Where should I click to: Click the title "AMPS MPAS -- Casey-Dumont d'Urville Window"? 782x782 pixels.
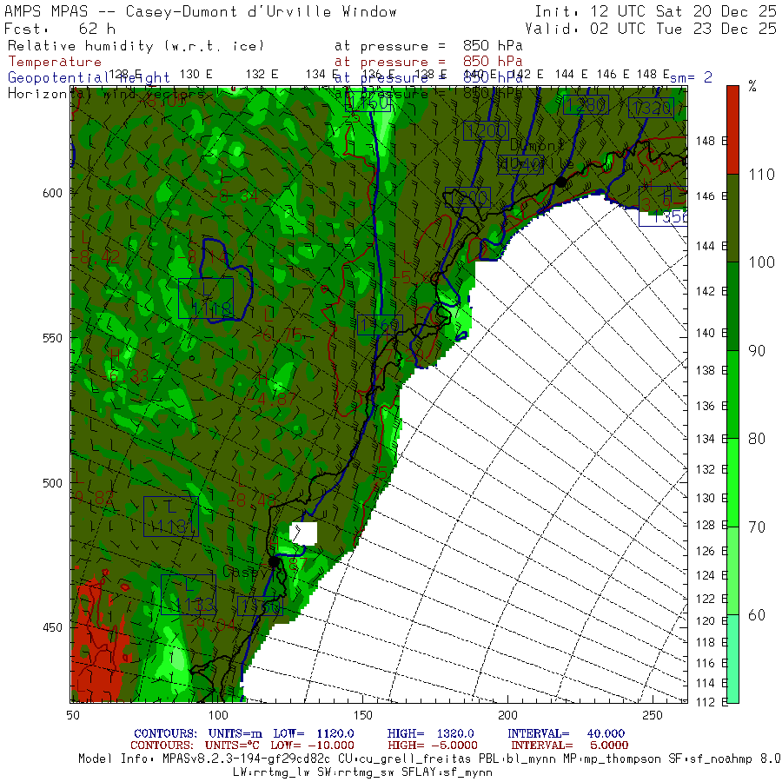(x=201, y=11)
